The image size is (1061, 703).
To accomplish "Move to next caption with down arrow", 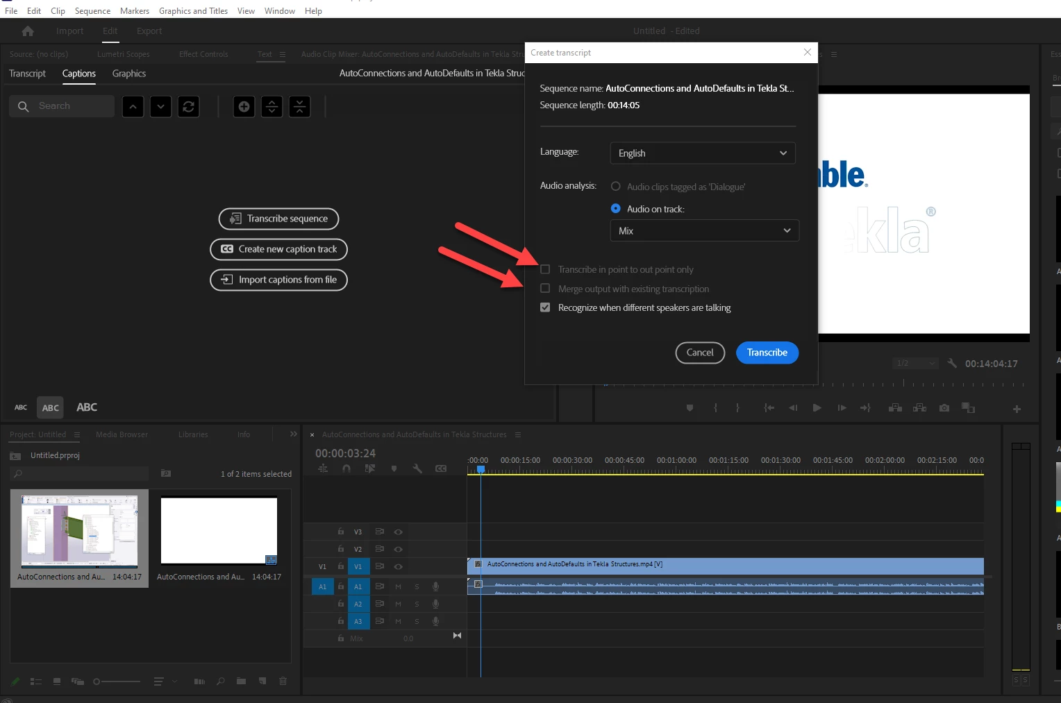I will click(160, 107).
